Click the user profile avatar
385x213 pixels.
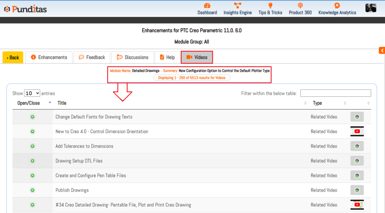[x=371, y=8]
